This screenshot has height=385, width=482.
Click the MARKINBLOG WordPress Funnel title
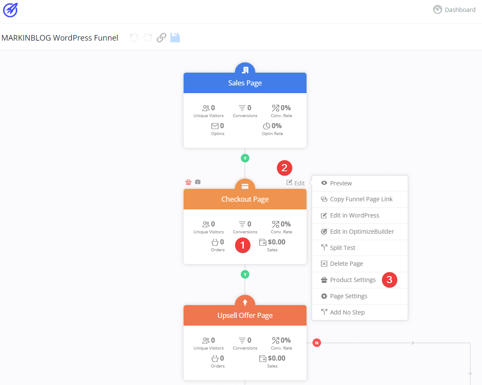click(60, 38)
